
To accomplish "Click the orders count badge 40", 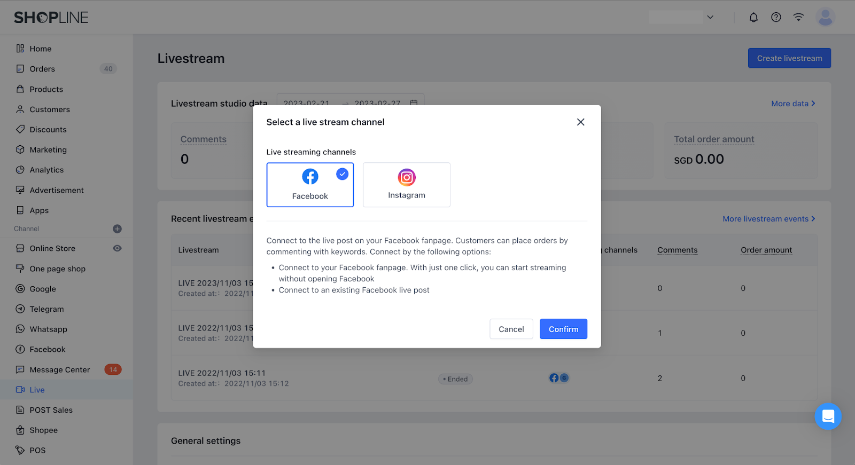I will 108,69.
